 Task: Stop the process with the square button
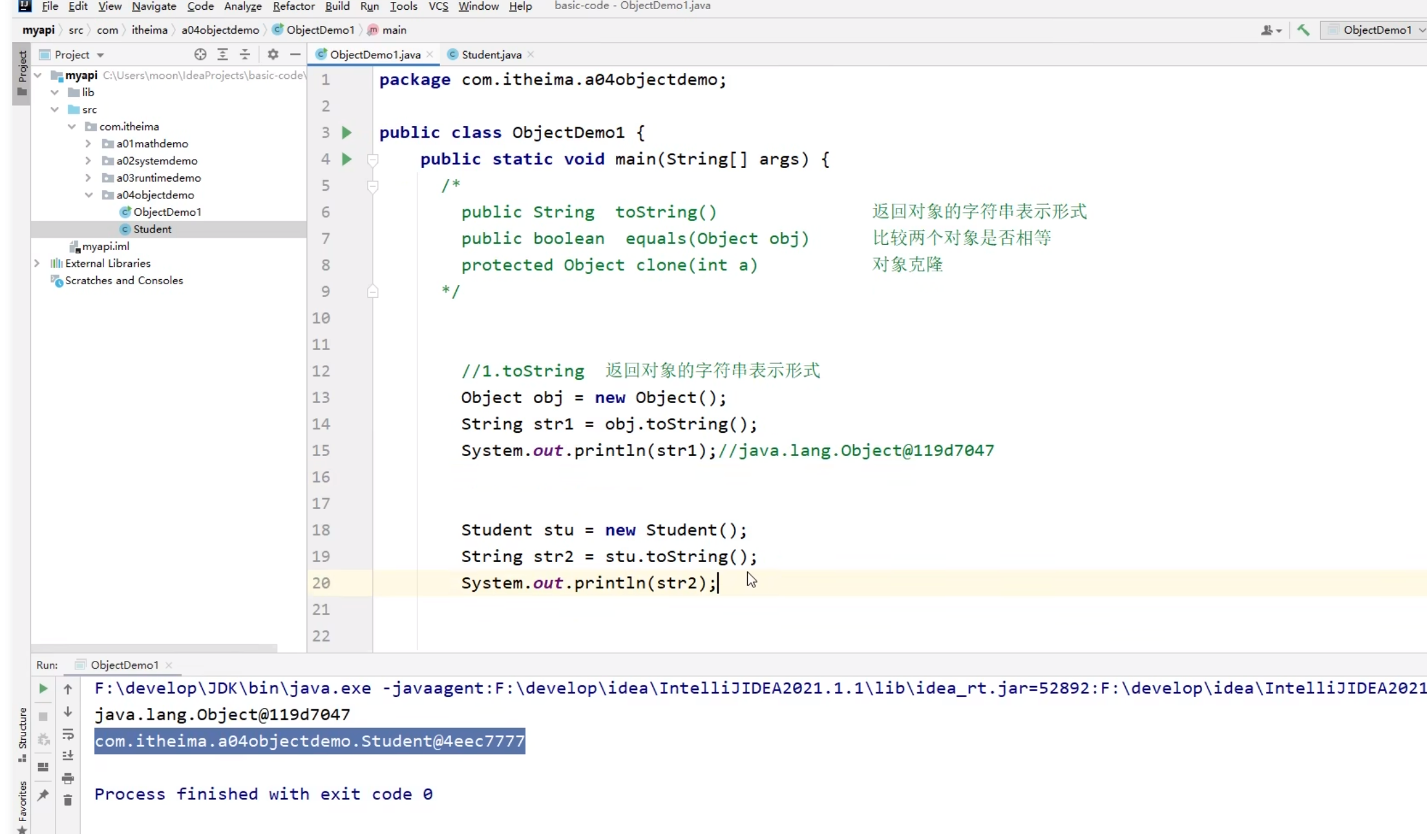(x=43, y=716)
